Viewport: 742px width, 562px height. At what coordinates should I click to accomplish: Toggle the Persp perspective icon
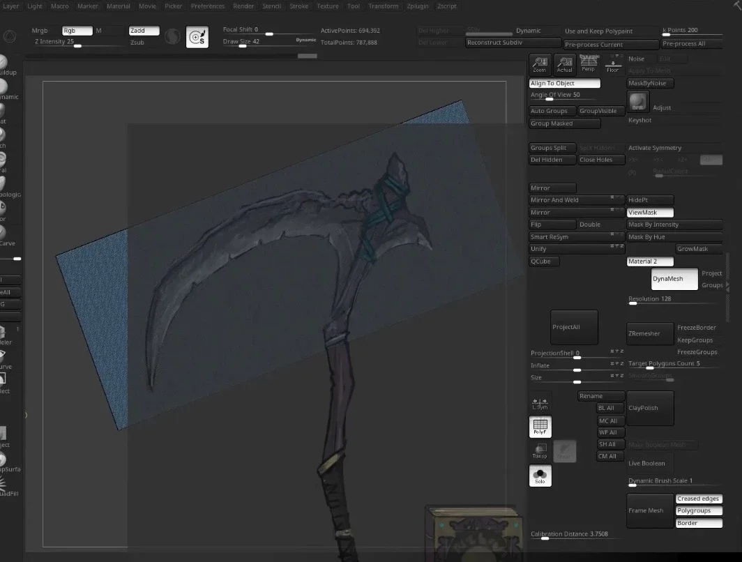tap(589, 63)
